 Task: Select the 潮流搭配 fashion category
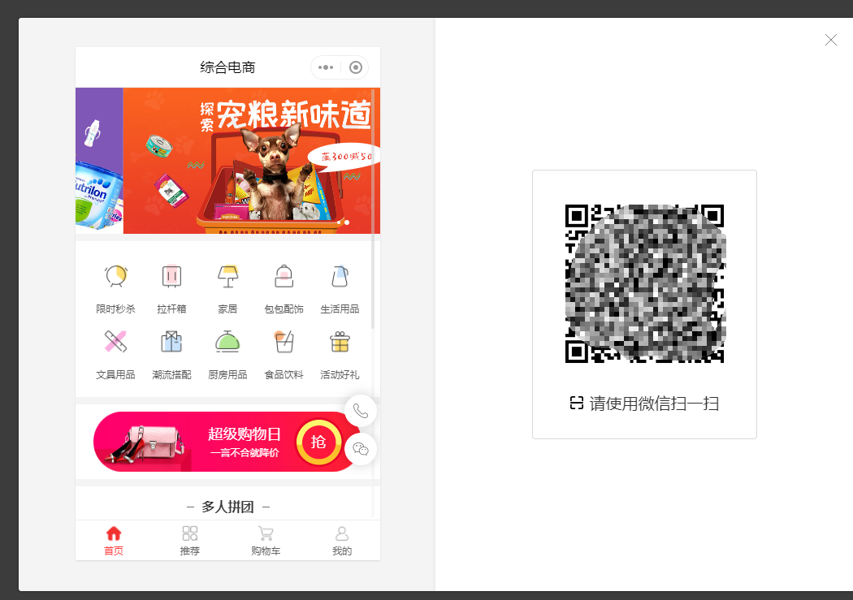point(171,354)
